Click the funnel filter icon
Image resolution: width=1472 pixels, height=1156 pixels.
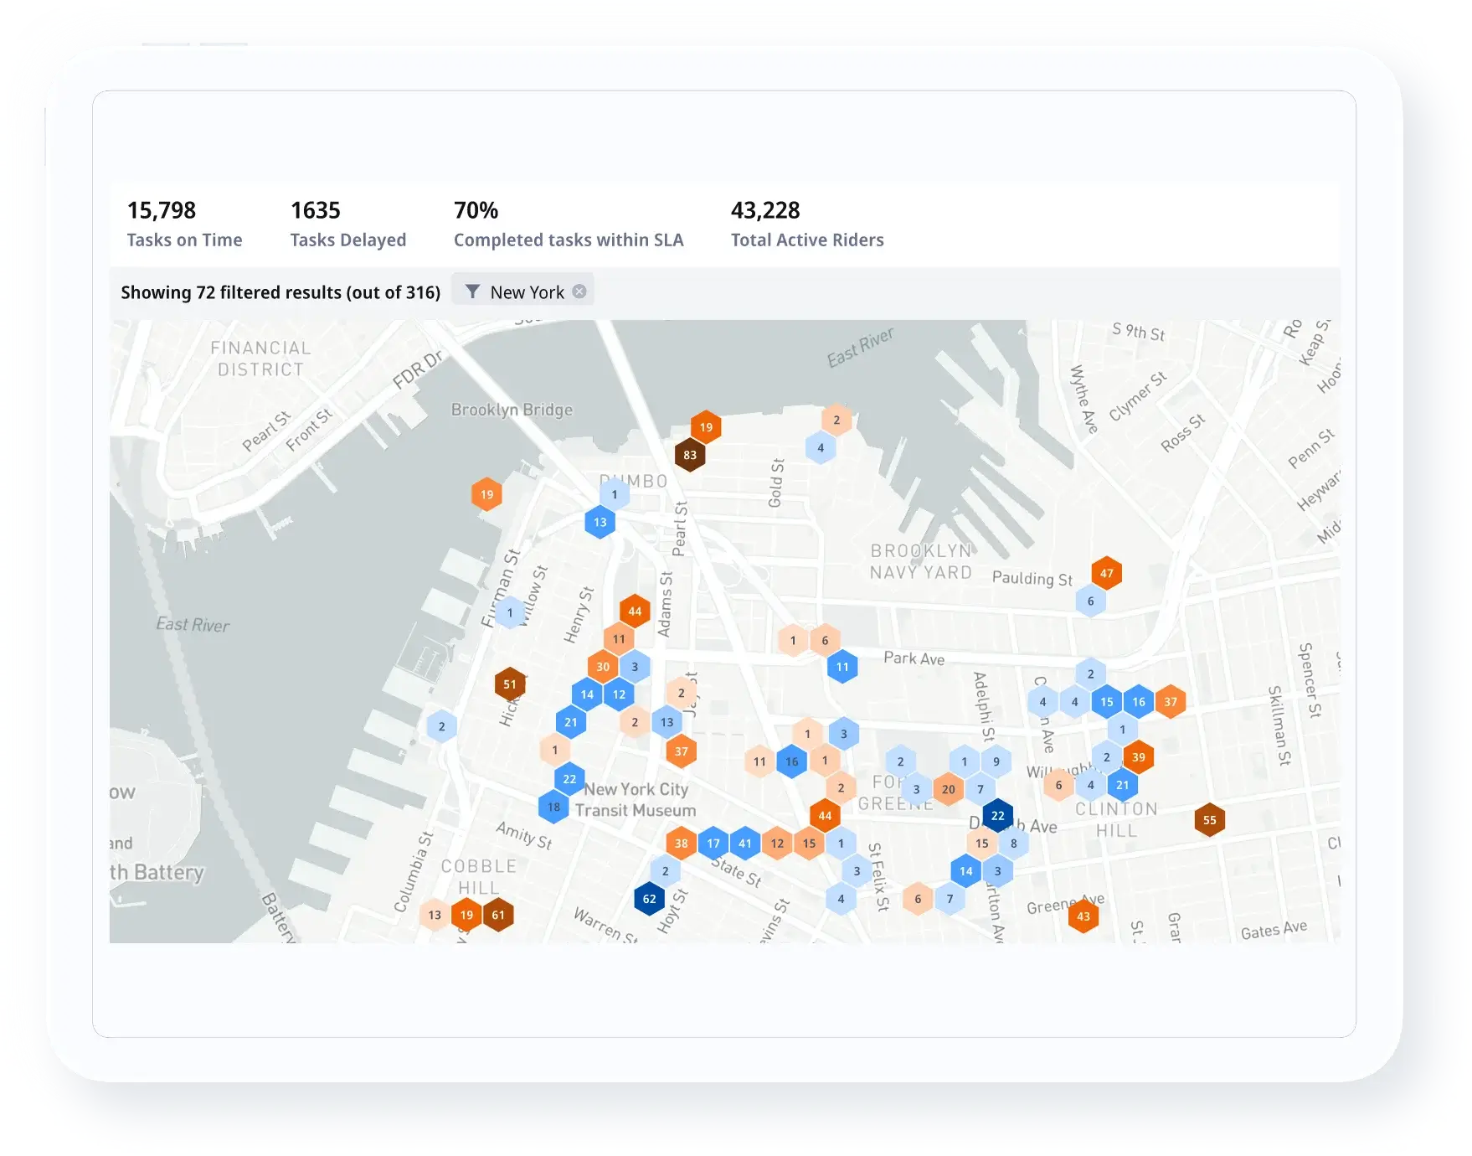(x=473, y=292)
